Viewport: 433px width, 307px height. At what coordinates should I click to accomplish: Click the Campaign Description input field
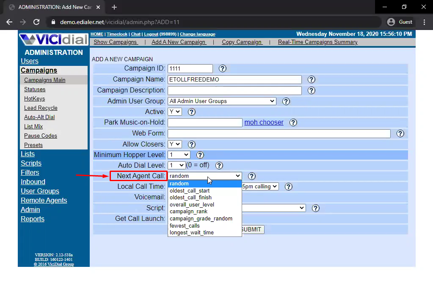click(234, 90)
